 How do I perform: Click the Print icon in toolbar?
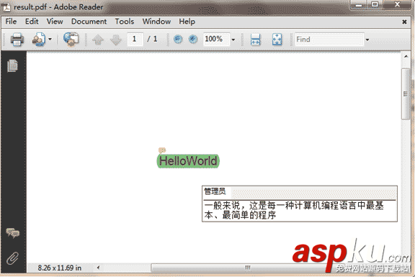coord(17,40)
